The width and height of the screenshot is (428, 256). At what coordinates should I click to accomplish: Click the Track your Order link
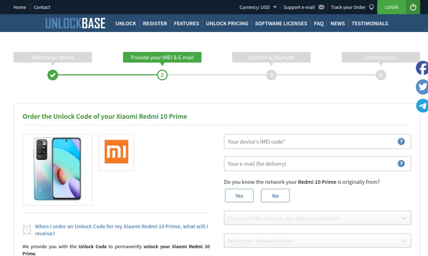point(348,7)
